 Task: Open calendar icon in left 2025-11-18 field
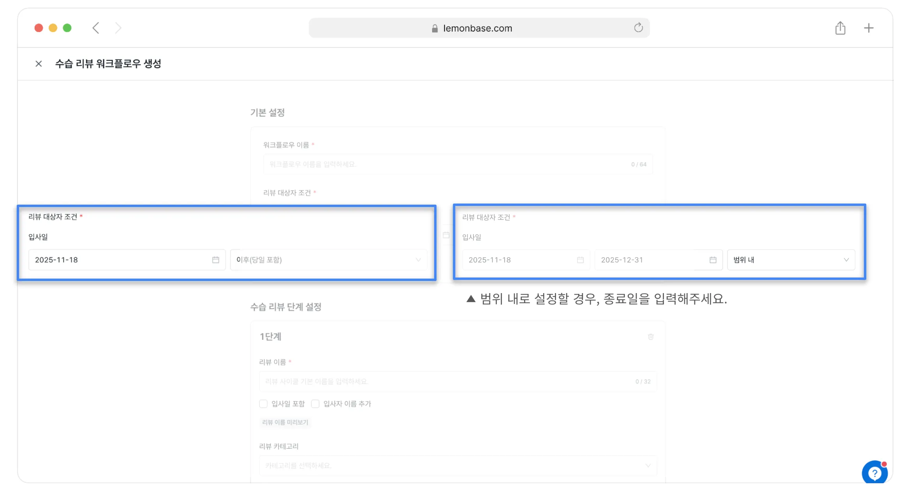coord(215,260)
